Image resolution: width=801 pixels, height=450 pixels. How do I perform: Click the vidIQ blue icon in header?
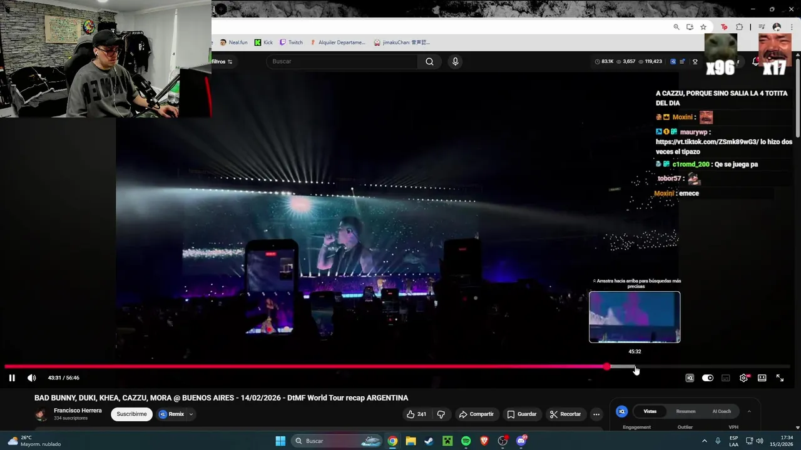[x=673, y=61]
